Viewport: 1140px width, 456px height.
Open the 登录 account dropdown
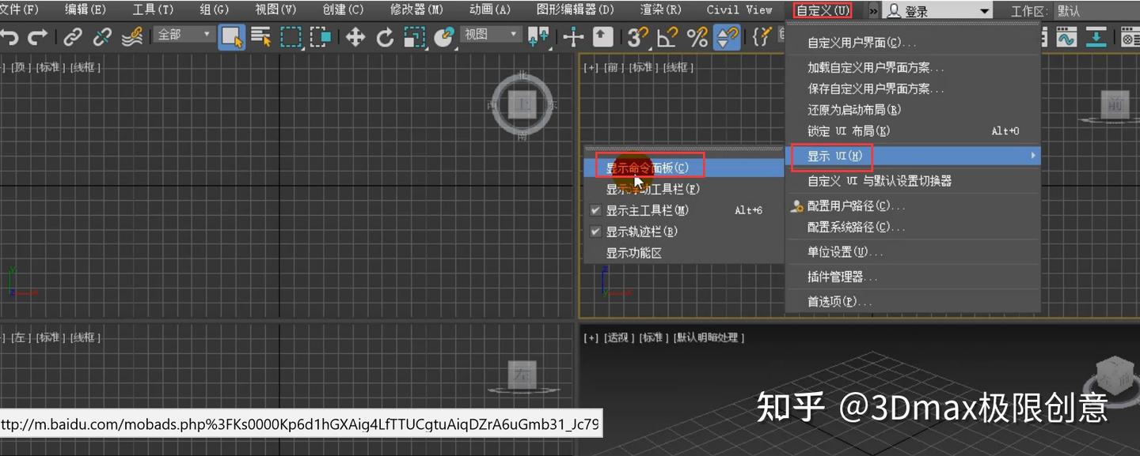click(x=938, y=11)
